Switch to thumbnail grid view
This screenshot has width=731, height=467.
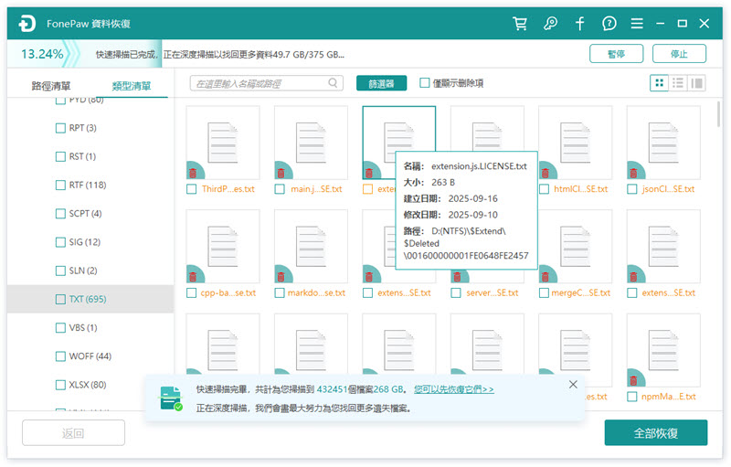[659, 83]
